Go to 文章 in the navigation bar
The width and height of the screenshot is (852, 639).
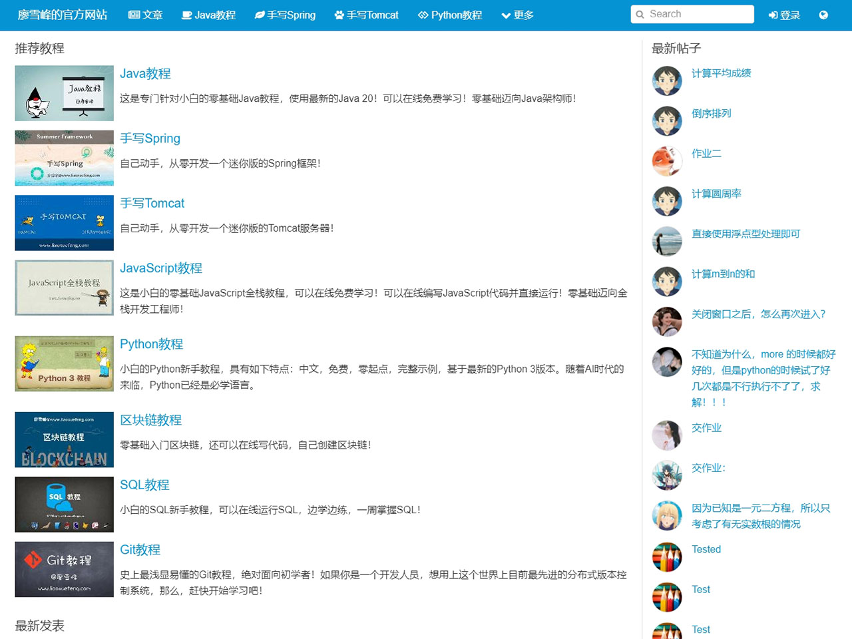pyautogui.click(x=145, y=15)
